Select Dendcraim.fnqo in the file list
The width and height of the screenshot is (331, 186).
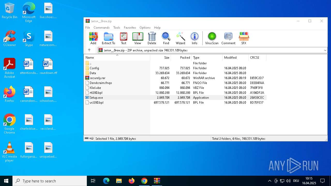pyautogui.click(x=175, y=83)
